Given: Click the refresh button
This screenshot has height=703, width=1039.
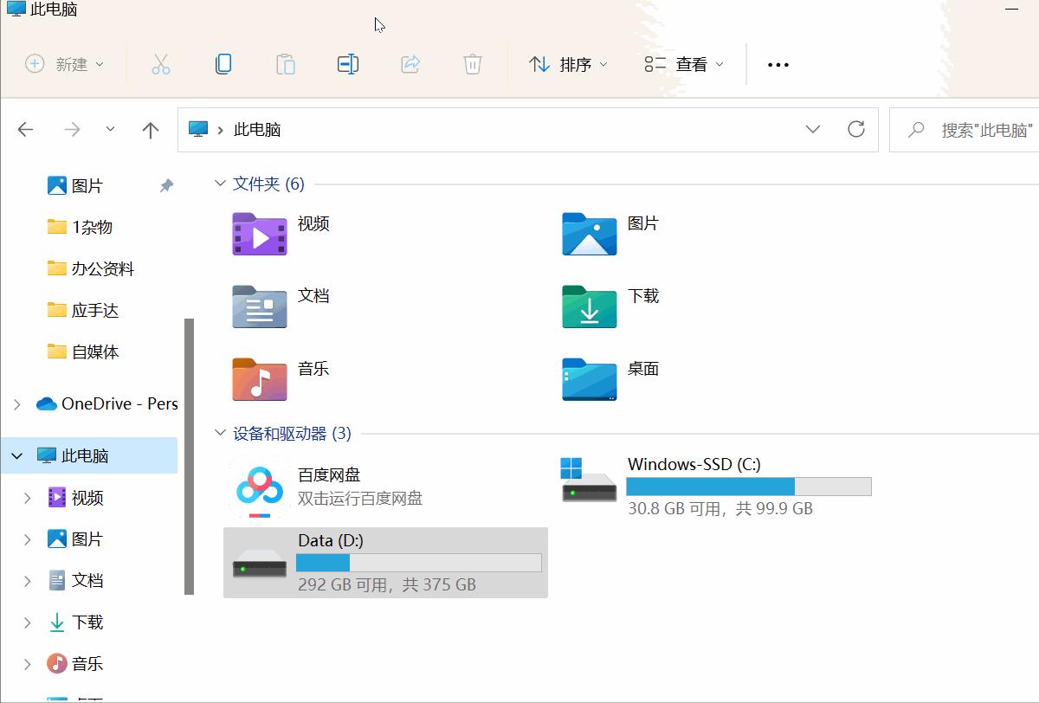Looking at the screenshot, I should point(856,129).
